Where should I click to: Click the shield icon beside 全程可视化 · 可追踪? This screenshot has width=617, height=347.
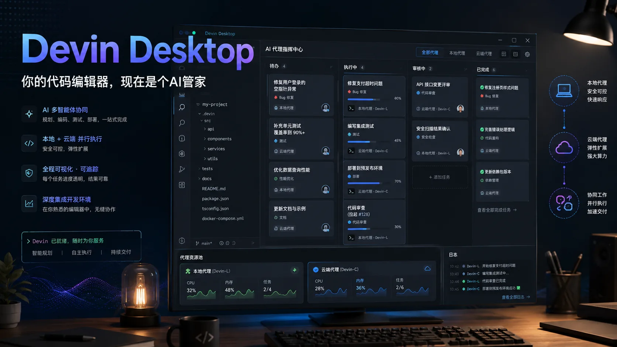(x=29, y=173)
